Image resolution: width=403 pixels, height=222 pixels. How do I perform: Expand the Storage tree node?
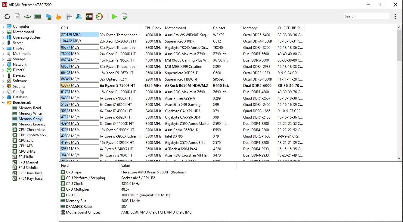coord(3,59)
